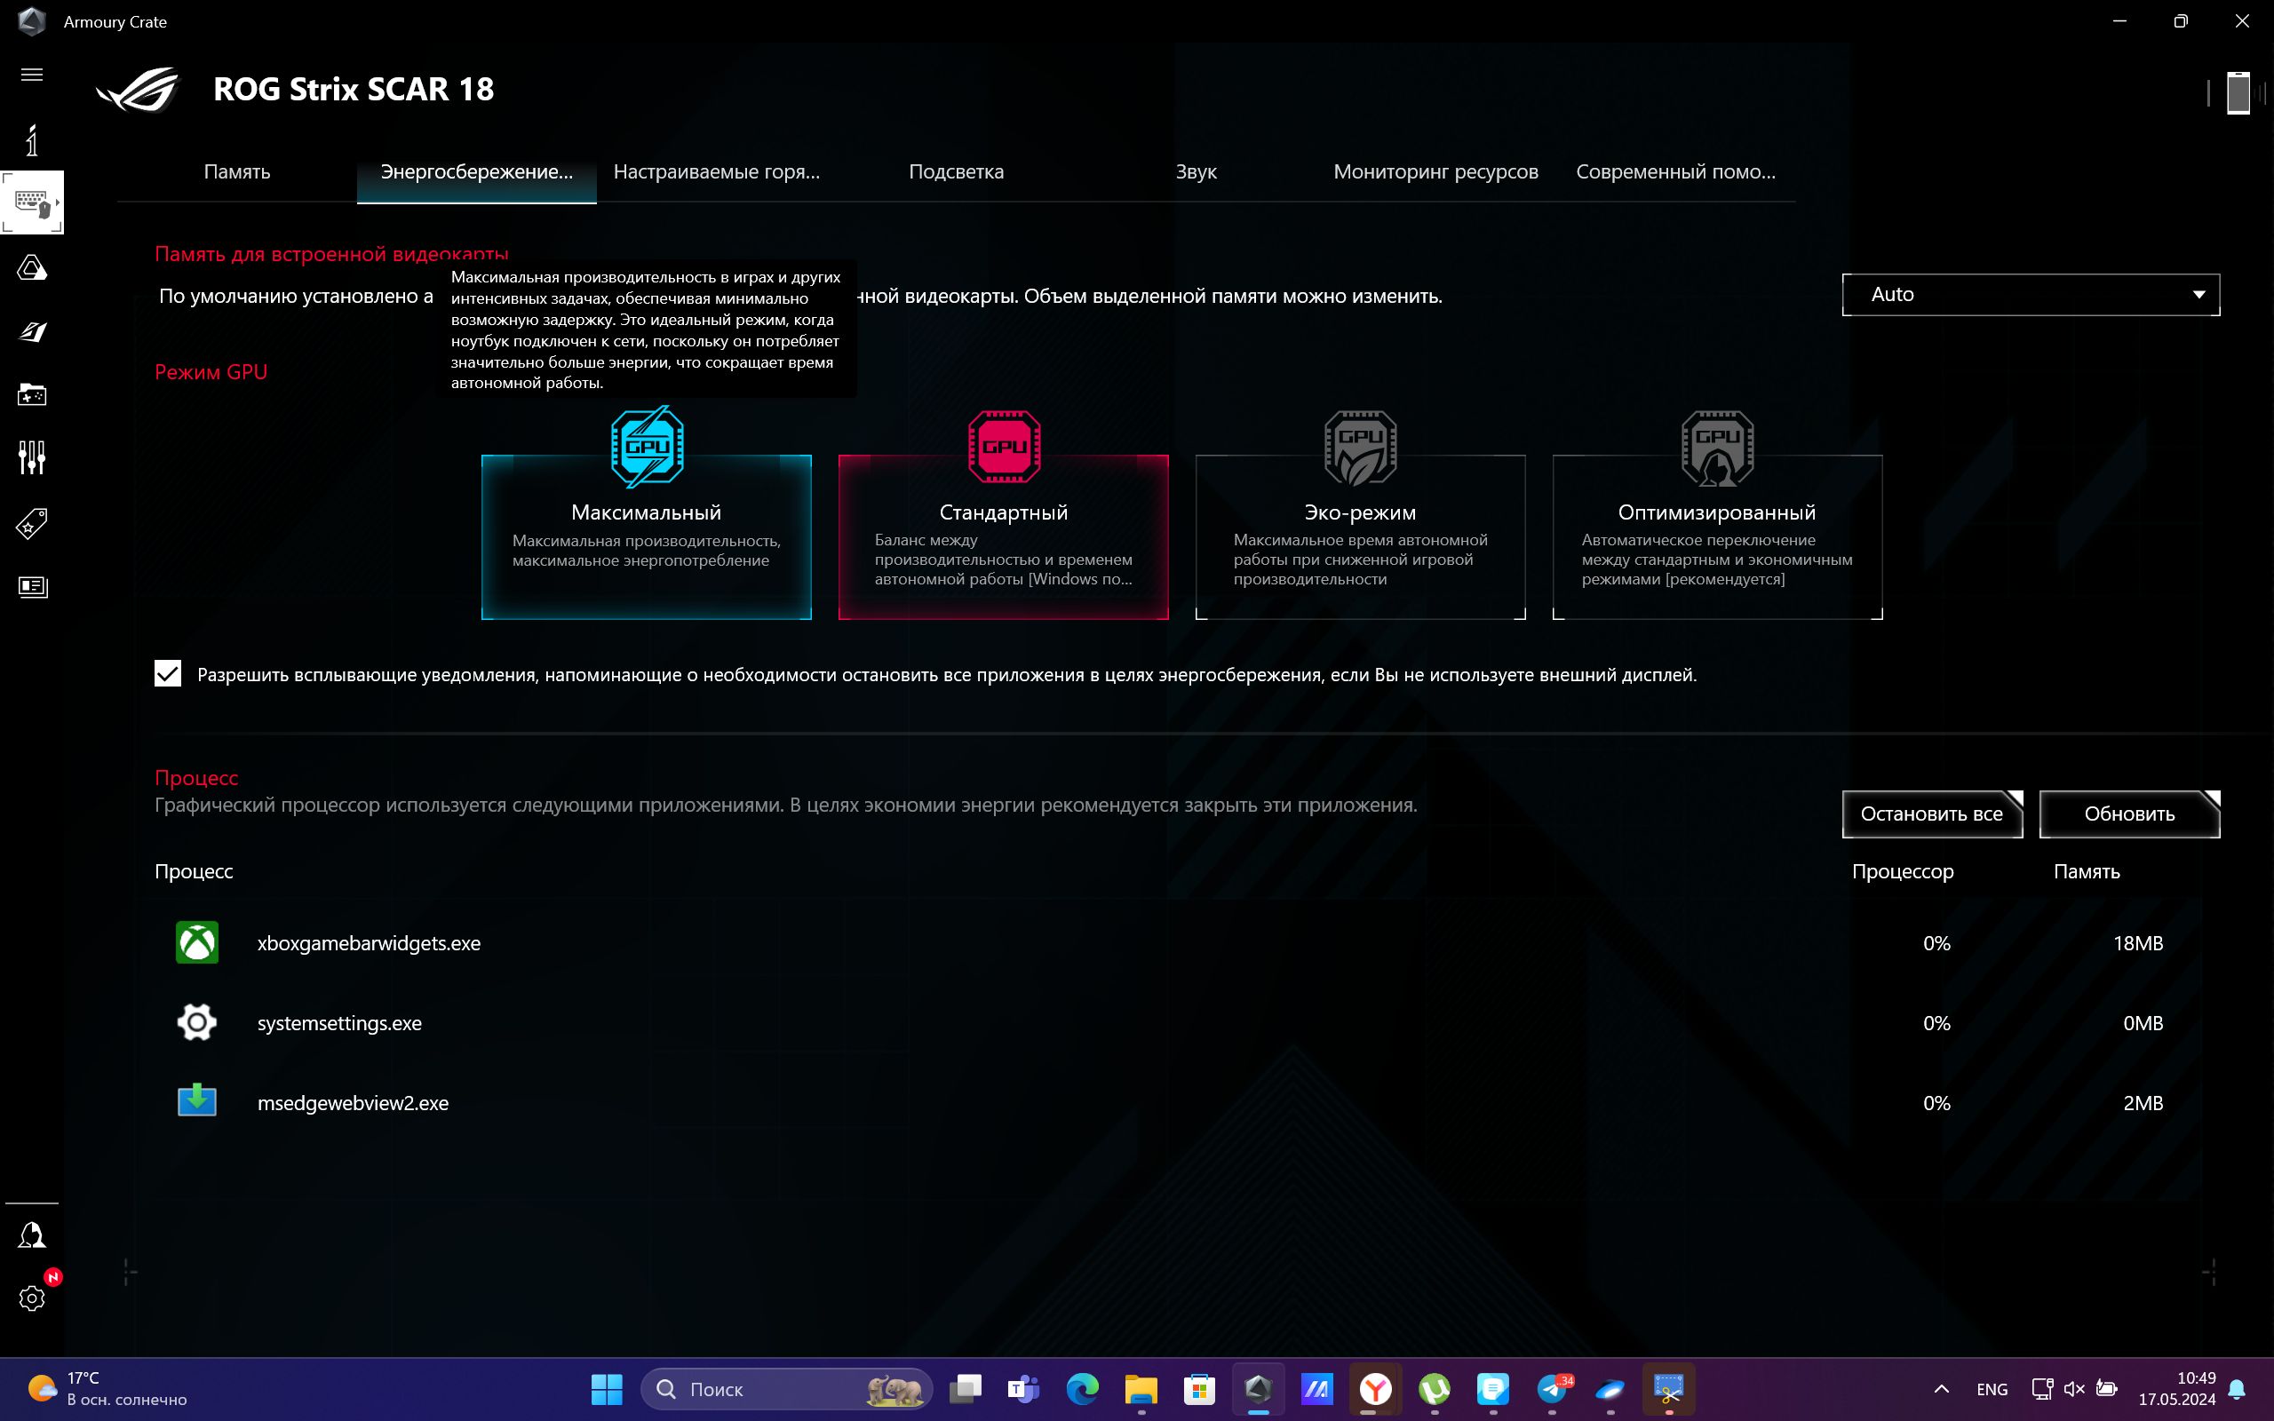Select the systemsettings.exe process name
2274x1421 pixels.
tap(340, 1023)
